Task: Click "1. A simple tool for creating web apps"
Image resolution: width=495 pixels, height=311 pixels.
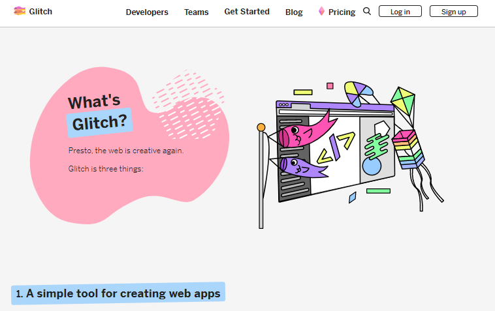Action: [x=118, y=293]
